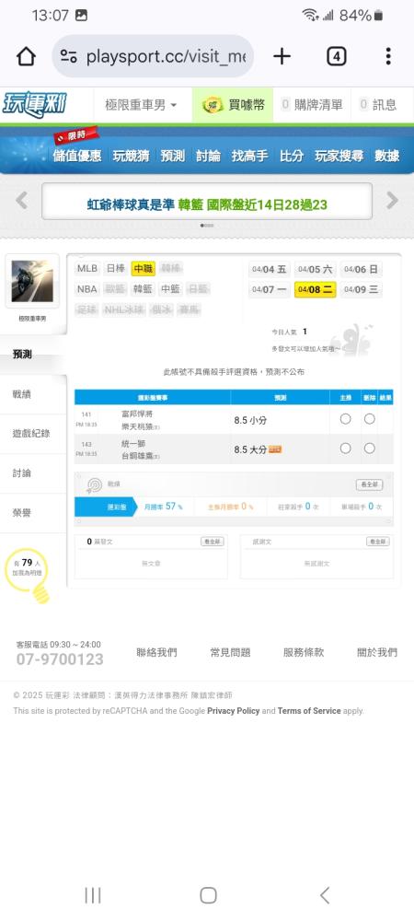Click 看全部 button in 戰績 section
The image size is (414, 921).
(x=370, y=484)
